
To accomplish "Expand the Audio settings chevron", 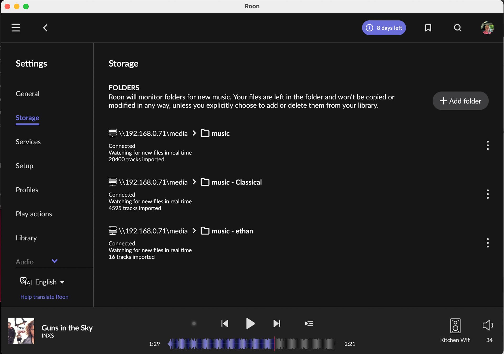I will click(55, 261).
